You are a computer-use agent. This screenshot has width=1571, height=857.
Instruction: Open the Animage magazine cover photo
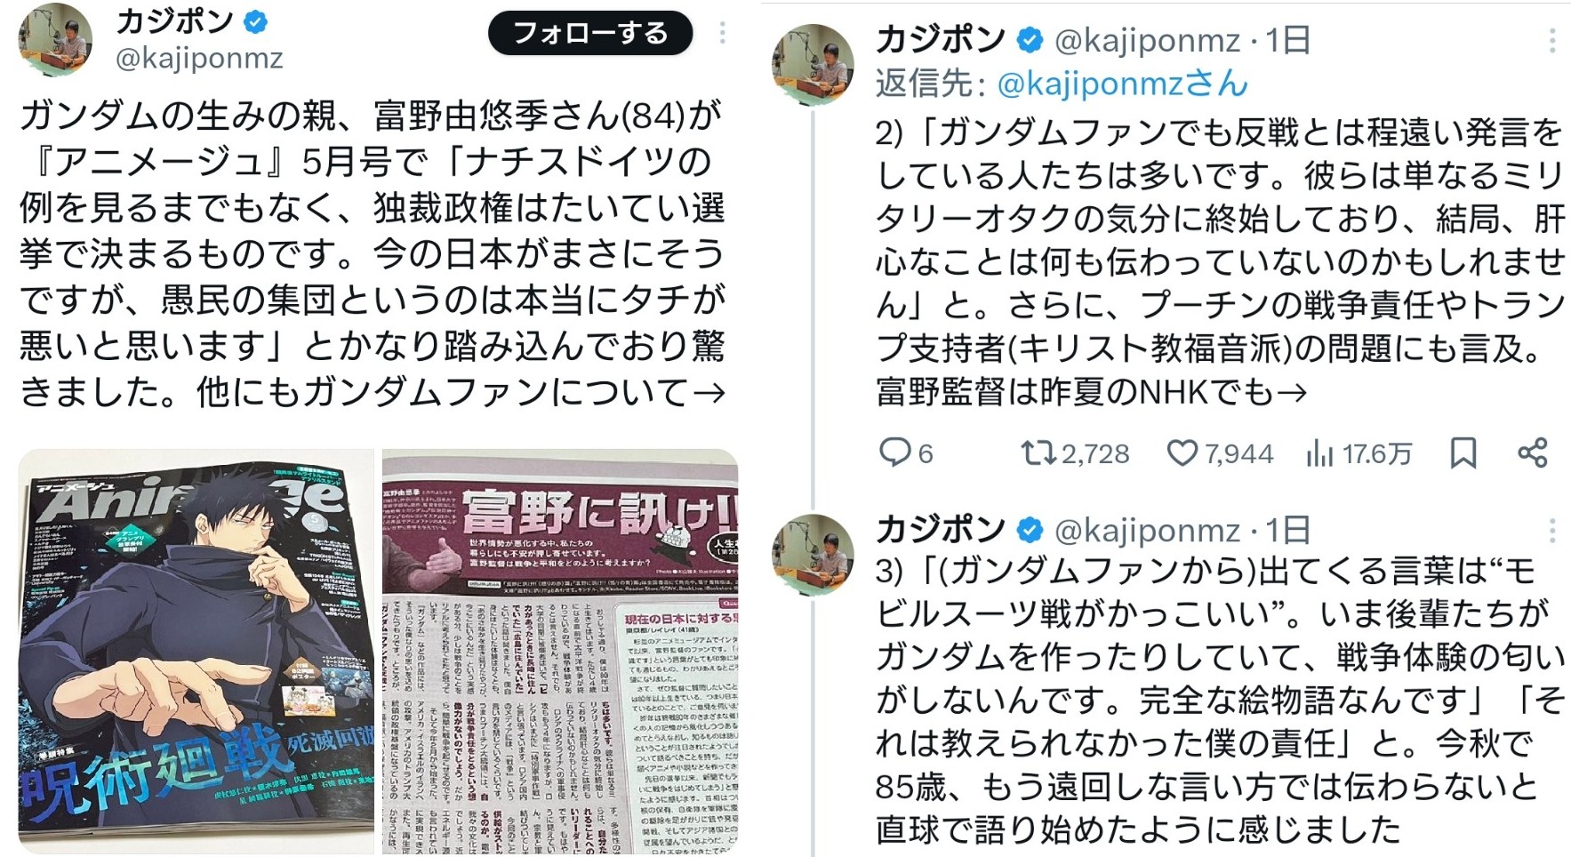(x=196, y=652)
